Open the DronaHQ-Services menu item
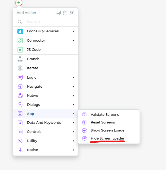 click(45, 31)
